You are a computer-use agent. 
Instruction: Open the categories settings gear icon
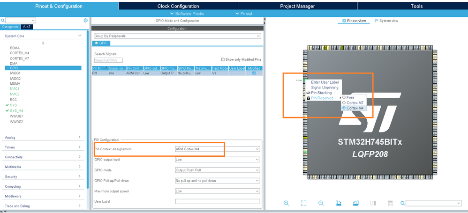pyautogui.click(x=86, y=20)
